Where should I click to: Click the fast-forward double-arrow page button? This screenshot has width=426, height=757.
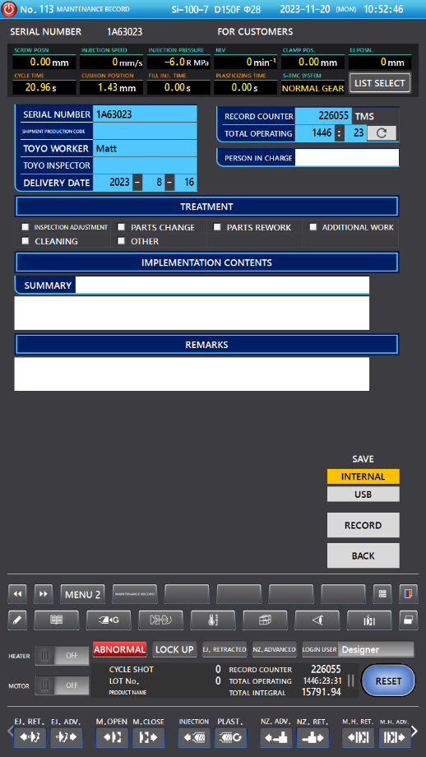click(x=44, y=594)
